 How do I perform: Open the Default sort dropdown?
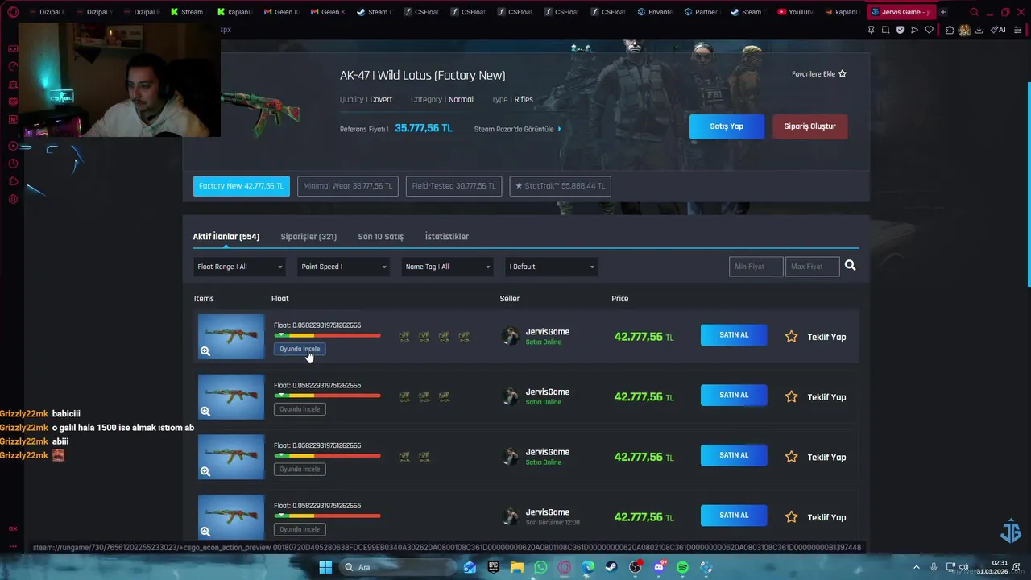coord(552,267)
